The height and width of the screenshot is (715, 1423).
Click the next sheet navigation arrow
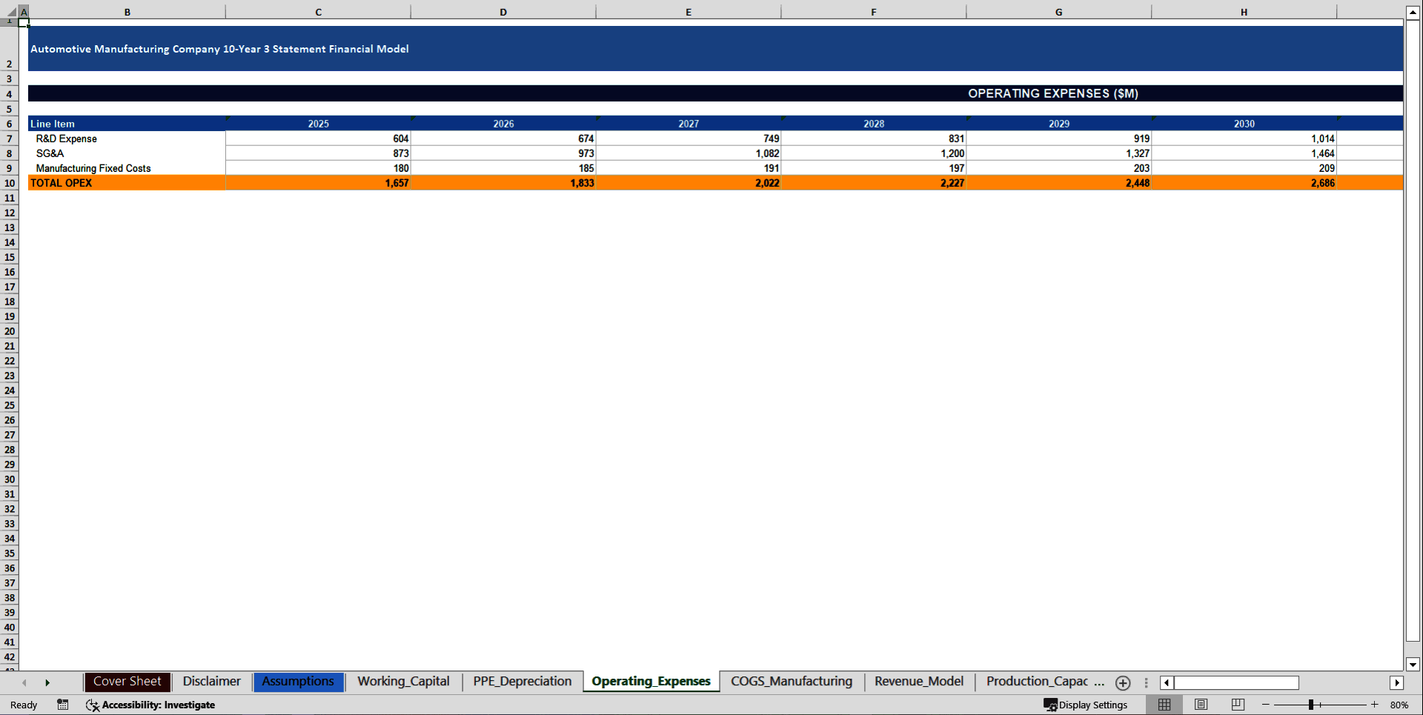(x=48, y=682)
